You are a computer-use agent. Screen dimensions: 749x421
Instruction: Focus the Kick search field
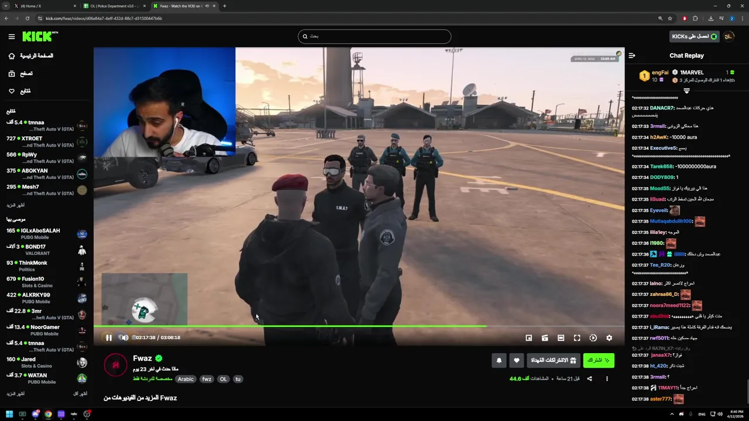(x=374, y=36)
